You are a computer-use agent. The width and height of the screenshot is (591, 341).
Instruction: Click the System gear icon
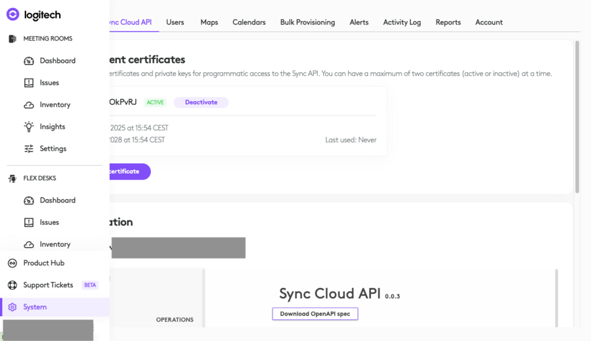coord(12,307)
